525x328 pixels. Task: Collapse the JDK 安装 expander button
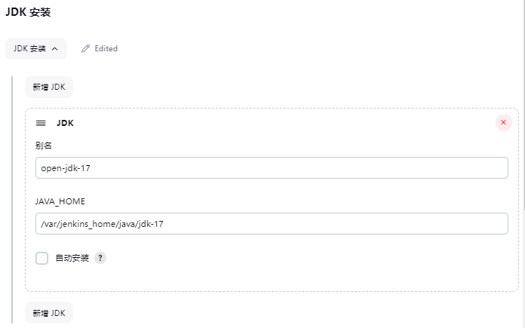(35, 48)
